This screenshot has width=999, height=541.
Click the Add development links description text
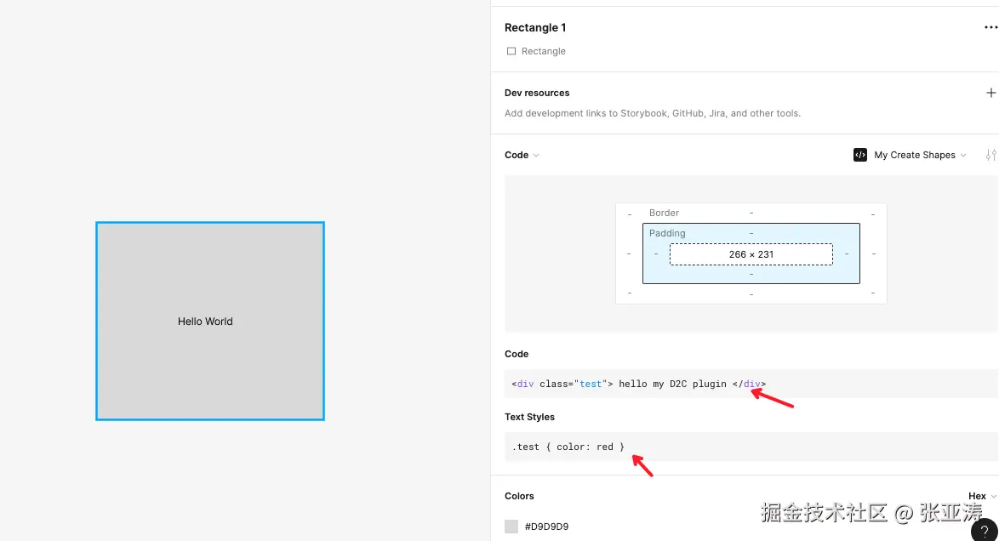coord(653,113)
